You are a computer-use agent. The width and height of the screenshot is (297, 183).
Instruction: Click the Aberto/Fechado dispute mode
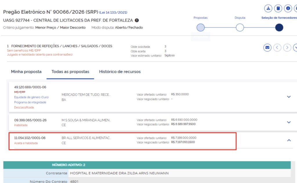point(129,28)
